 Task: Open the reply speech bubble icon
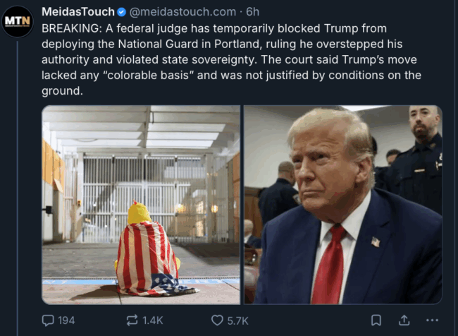[x=48, y=320]
